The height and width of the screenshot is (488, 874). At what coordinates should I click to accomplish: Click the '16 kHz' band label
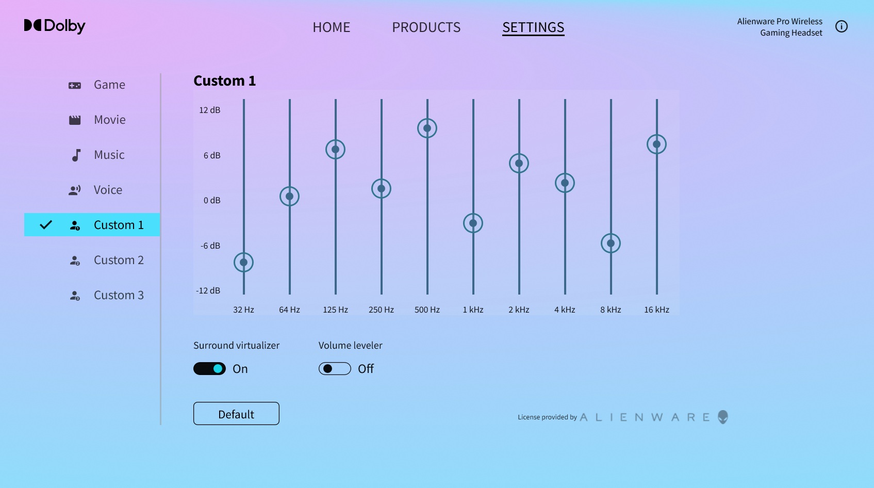tap(656, 310)
